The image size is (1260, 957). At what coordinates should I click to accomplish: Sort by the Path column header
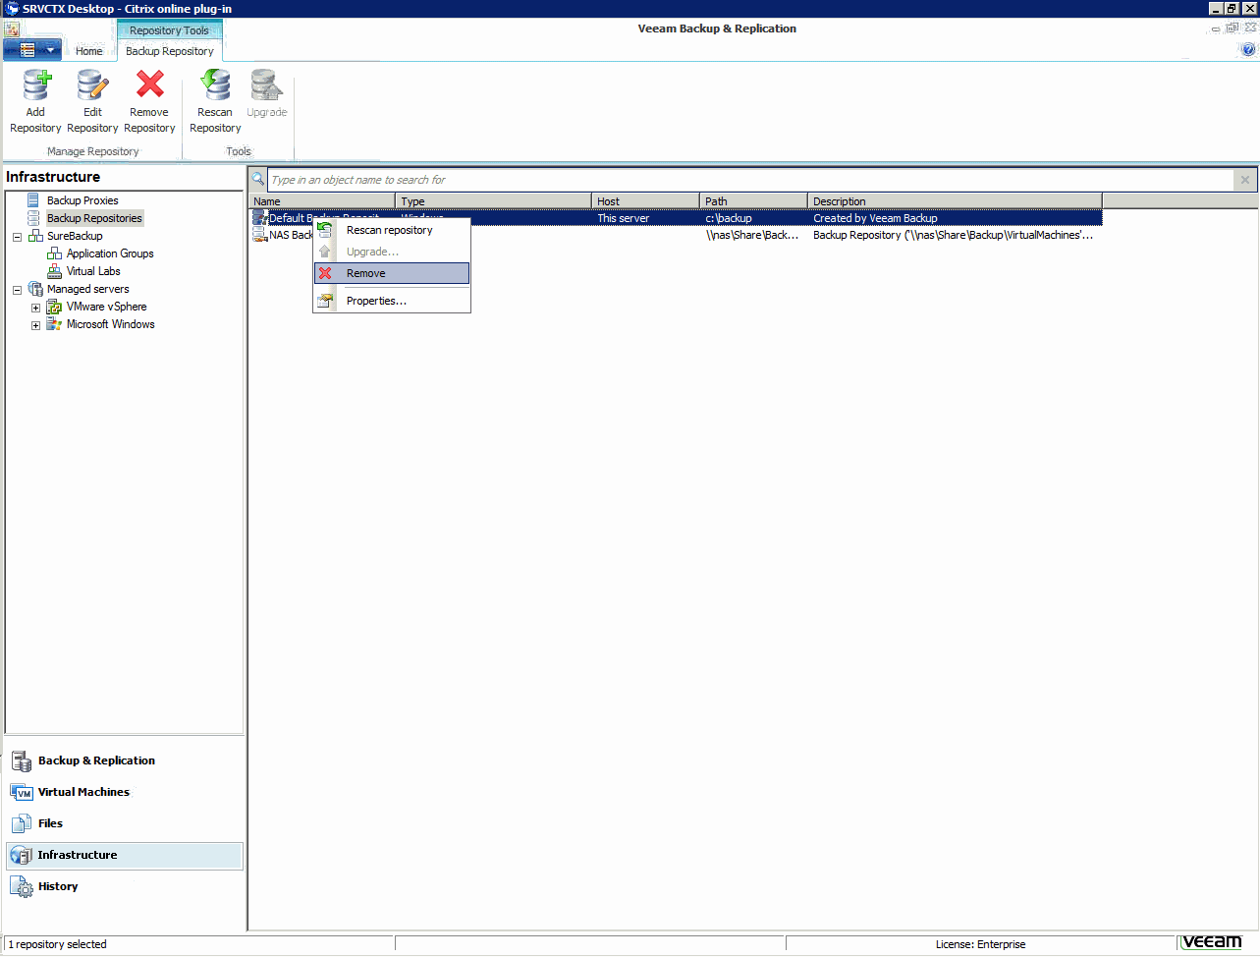pyautogui.click(x=753, y=201)
